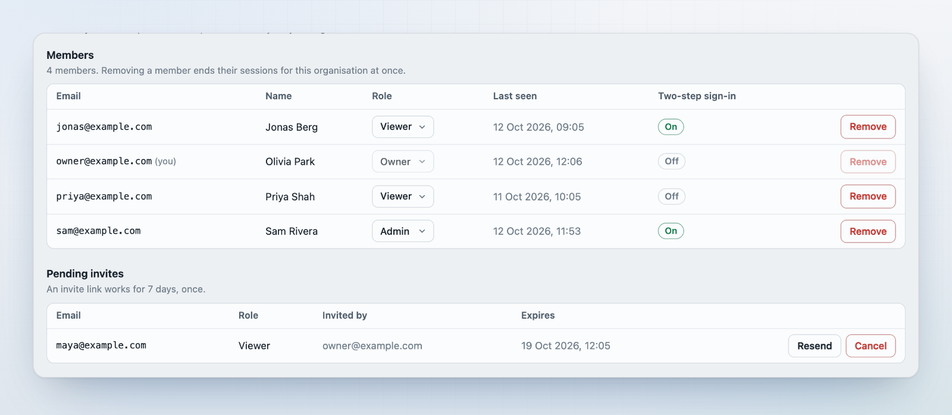This screenshot has width=952, height=415.
Task: Click the Off badge in Olivia Park's row
Action: [672, 161]
